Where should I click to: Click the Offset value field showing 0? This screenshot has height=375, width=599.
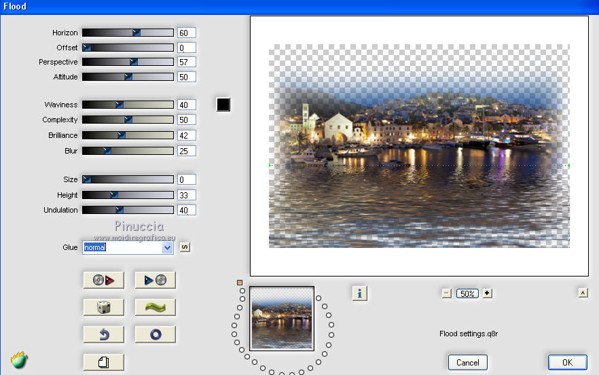click(x=186, y=48)
